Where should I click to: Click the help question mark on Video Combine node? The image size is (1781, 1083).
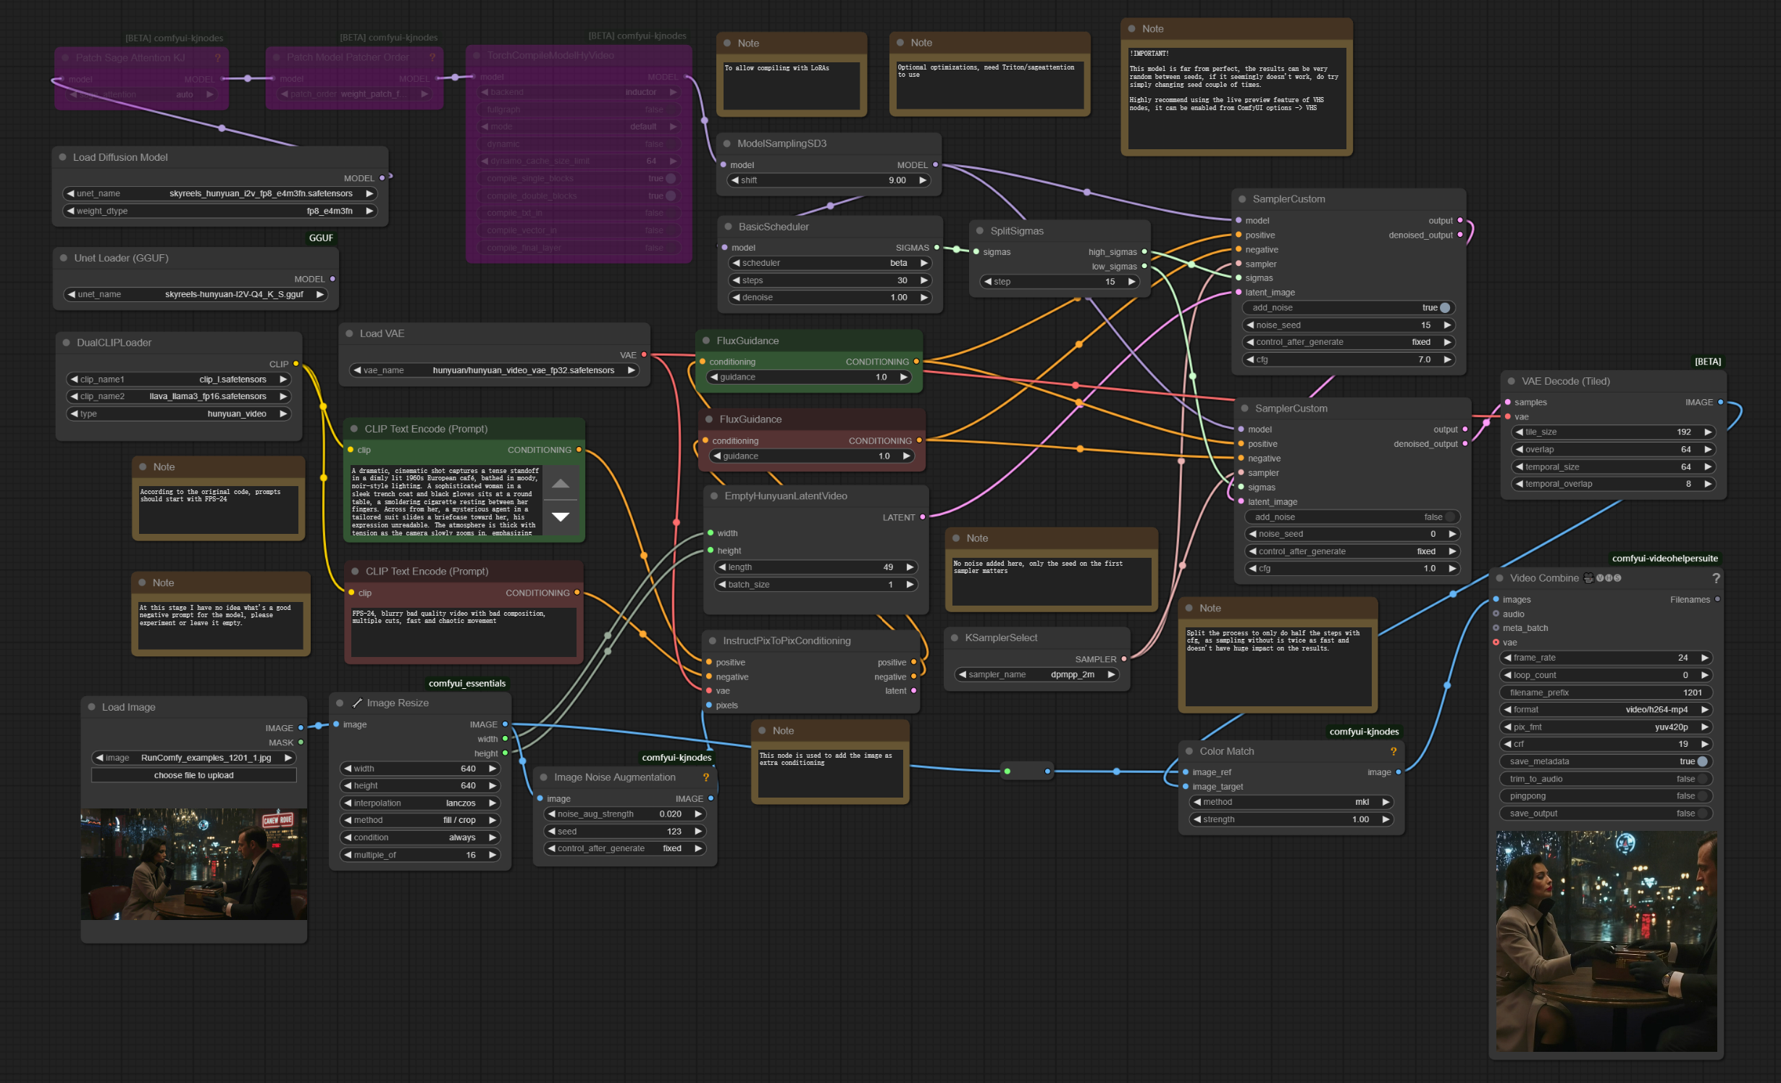[1715, 578]
